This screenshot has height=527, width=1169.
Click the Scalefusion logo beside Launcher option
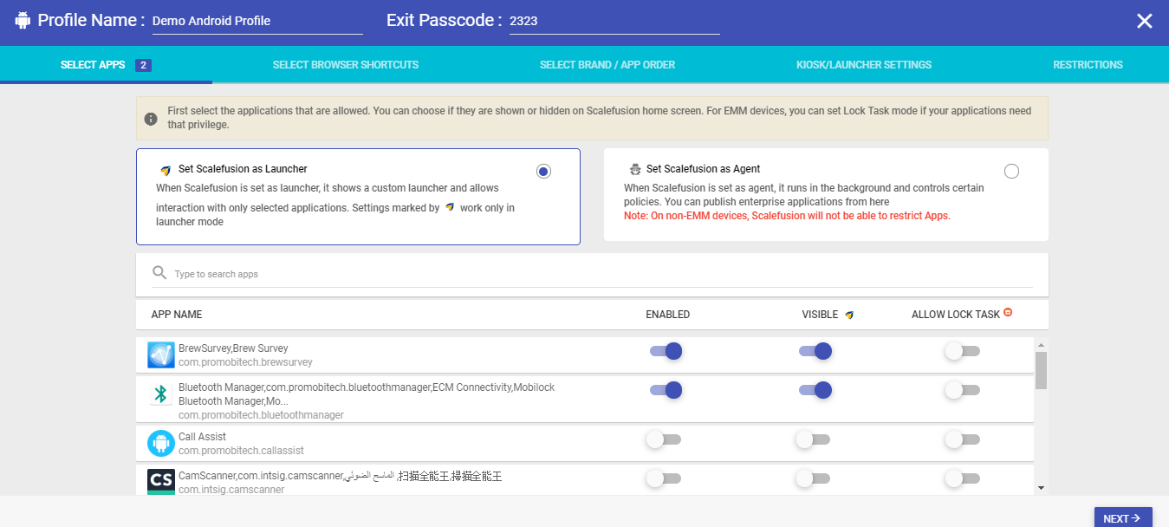coord(166,170)
